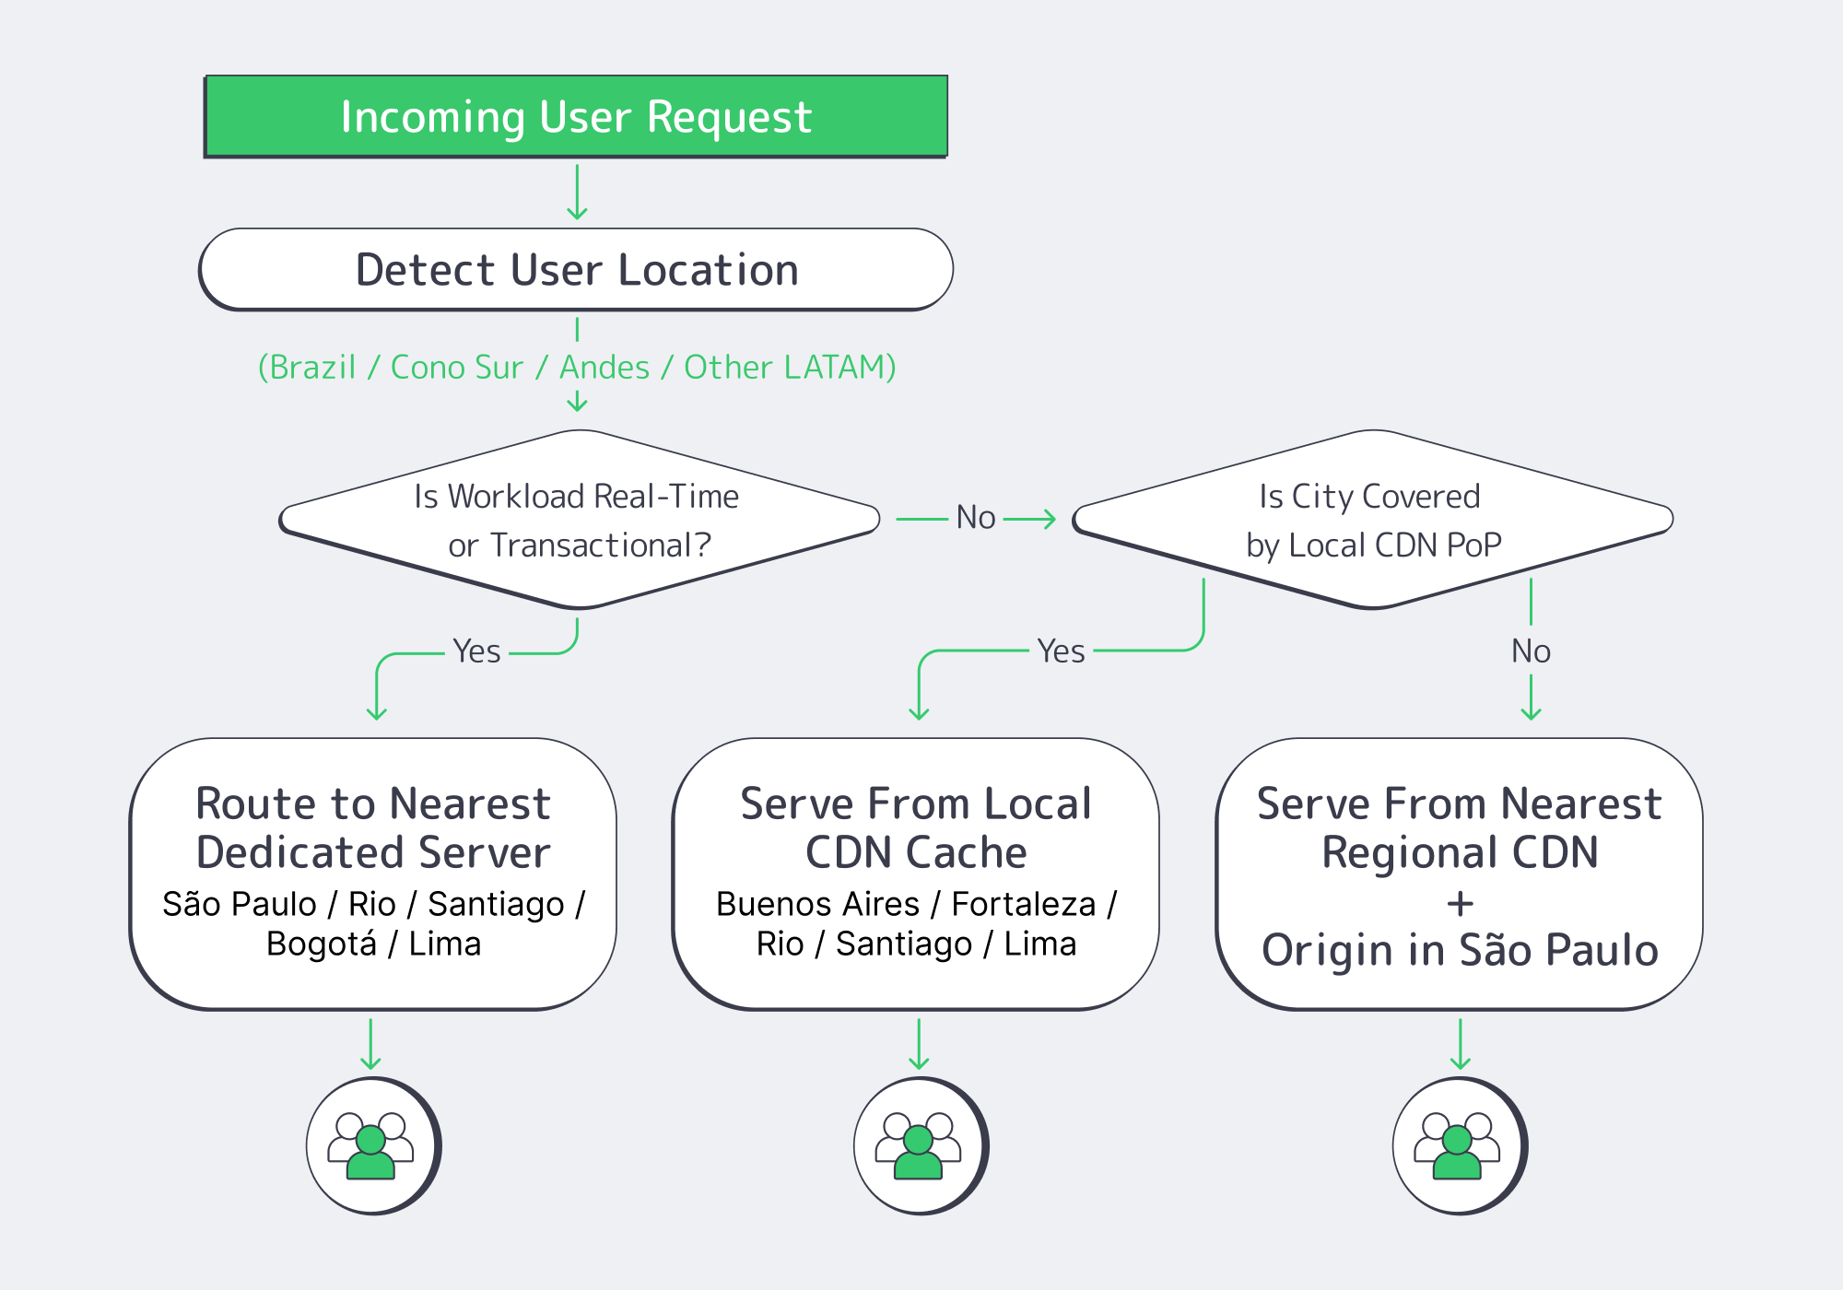Click the Yes label leading to Local CDN Cache
1843x1290 pixels.
1060,651
